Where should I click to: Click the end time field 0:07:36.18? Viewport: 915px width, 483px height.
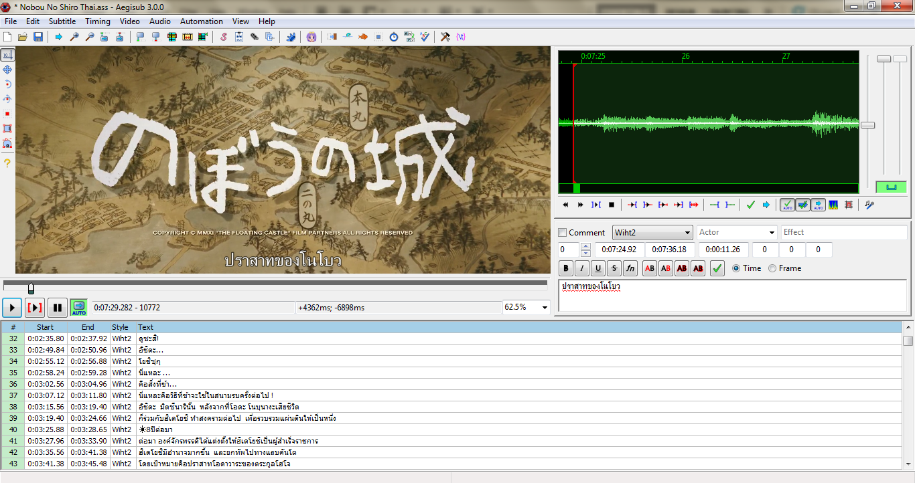click(671, 250)
